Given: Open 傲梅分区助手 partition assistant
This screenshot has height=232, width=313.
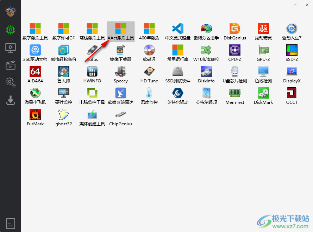Looking at the screenshot, I should point(206,32).
